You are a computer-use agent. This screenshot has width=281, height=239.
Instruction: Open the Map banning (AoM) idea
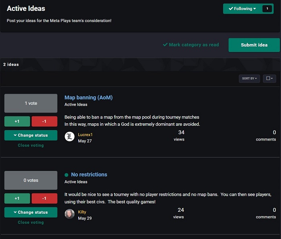[x=88, y=97]
